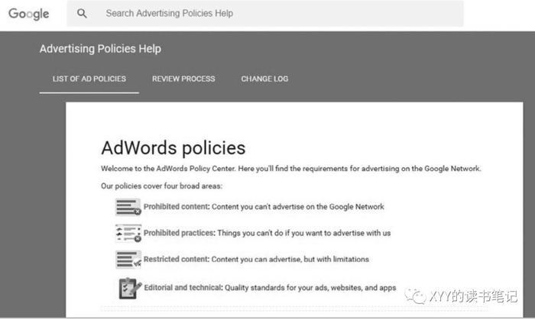Open the Prohibited content link
This screenshot has width=535, height=320.
[177, 207]
